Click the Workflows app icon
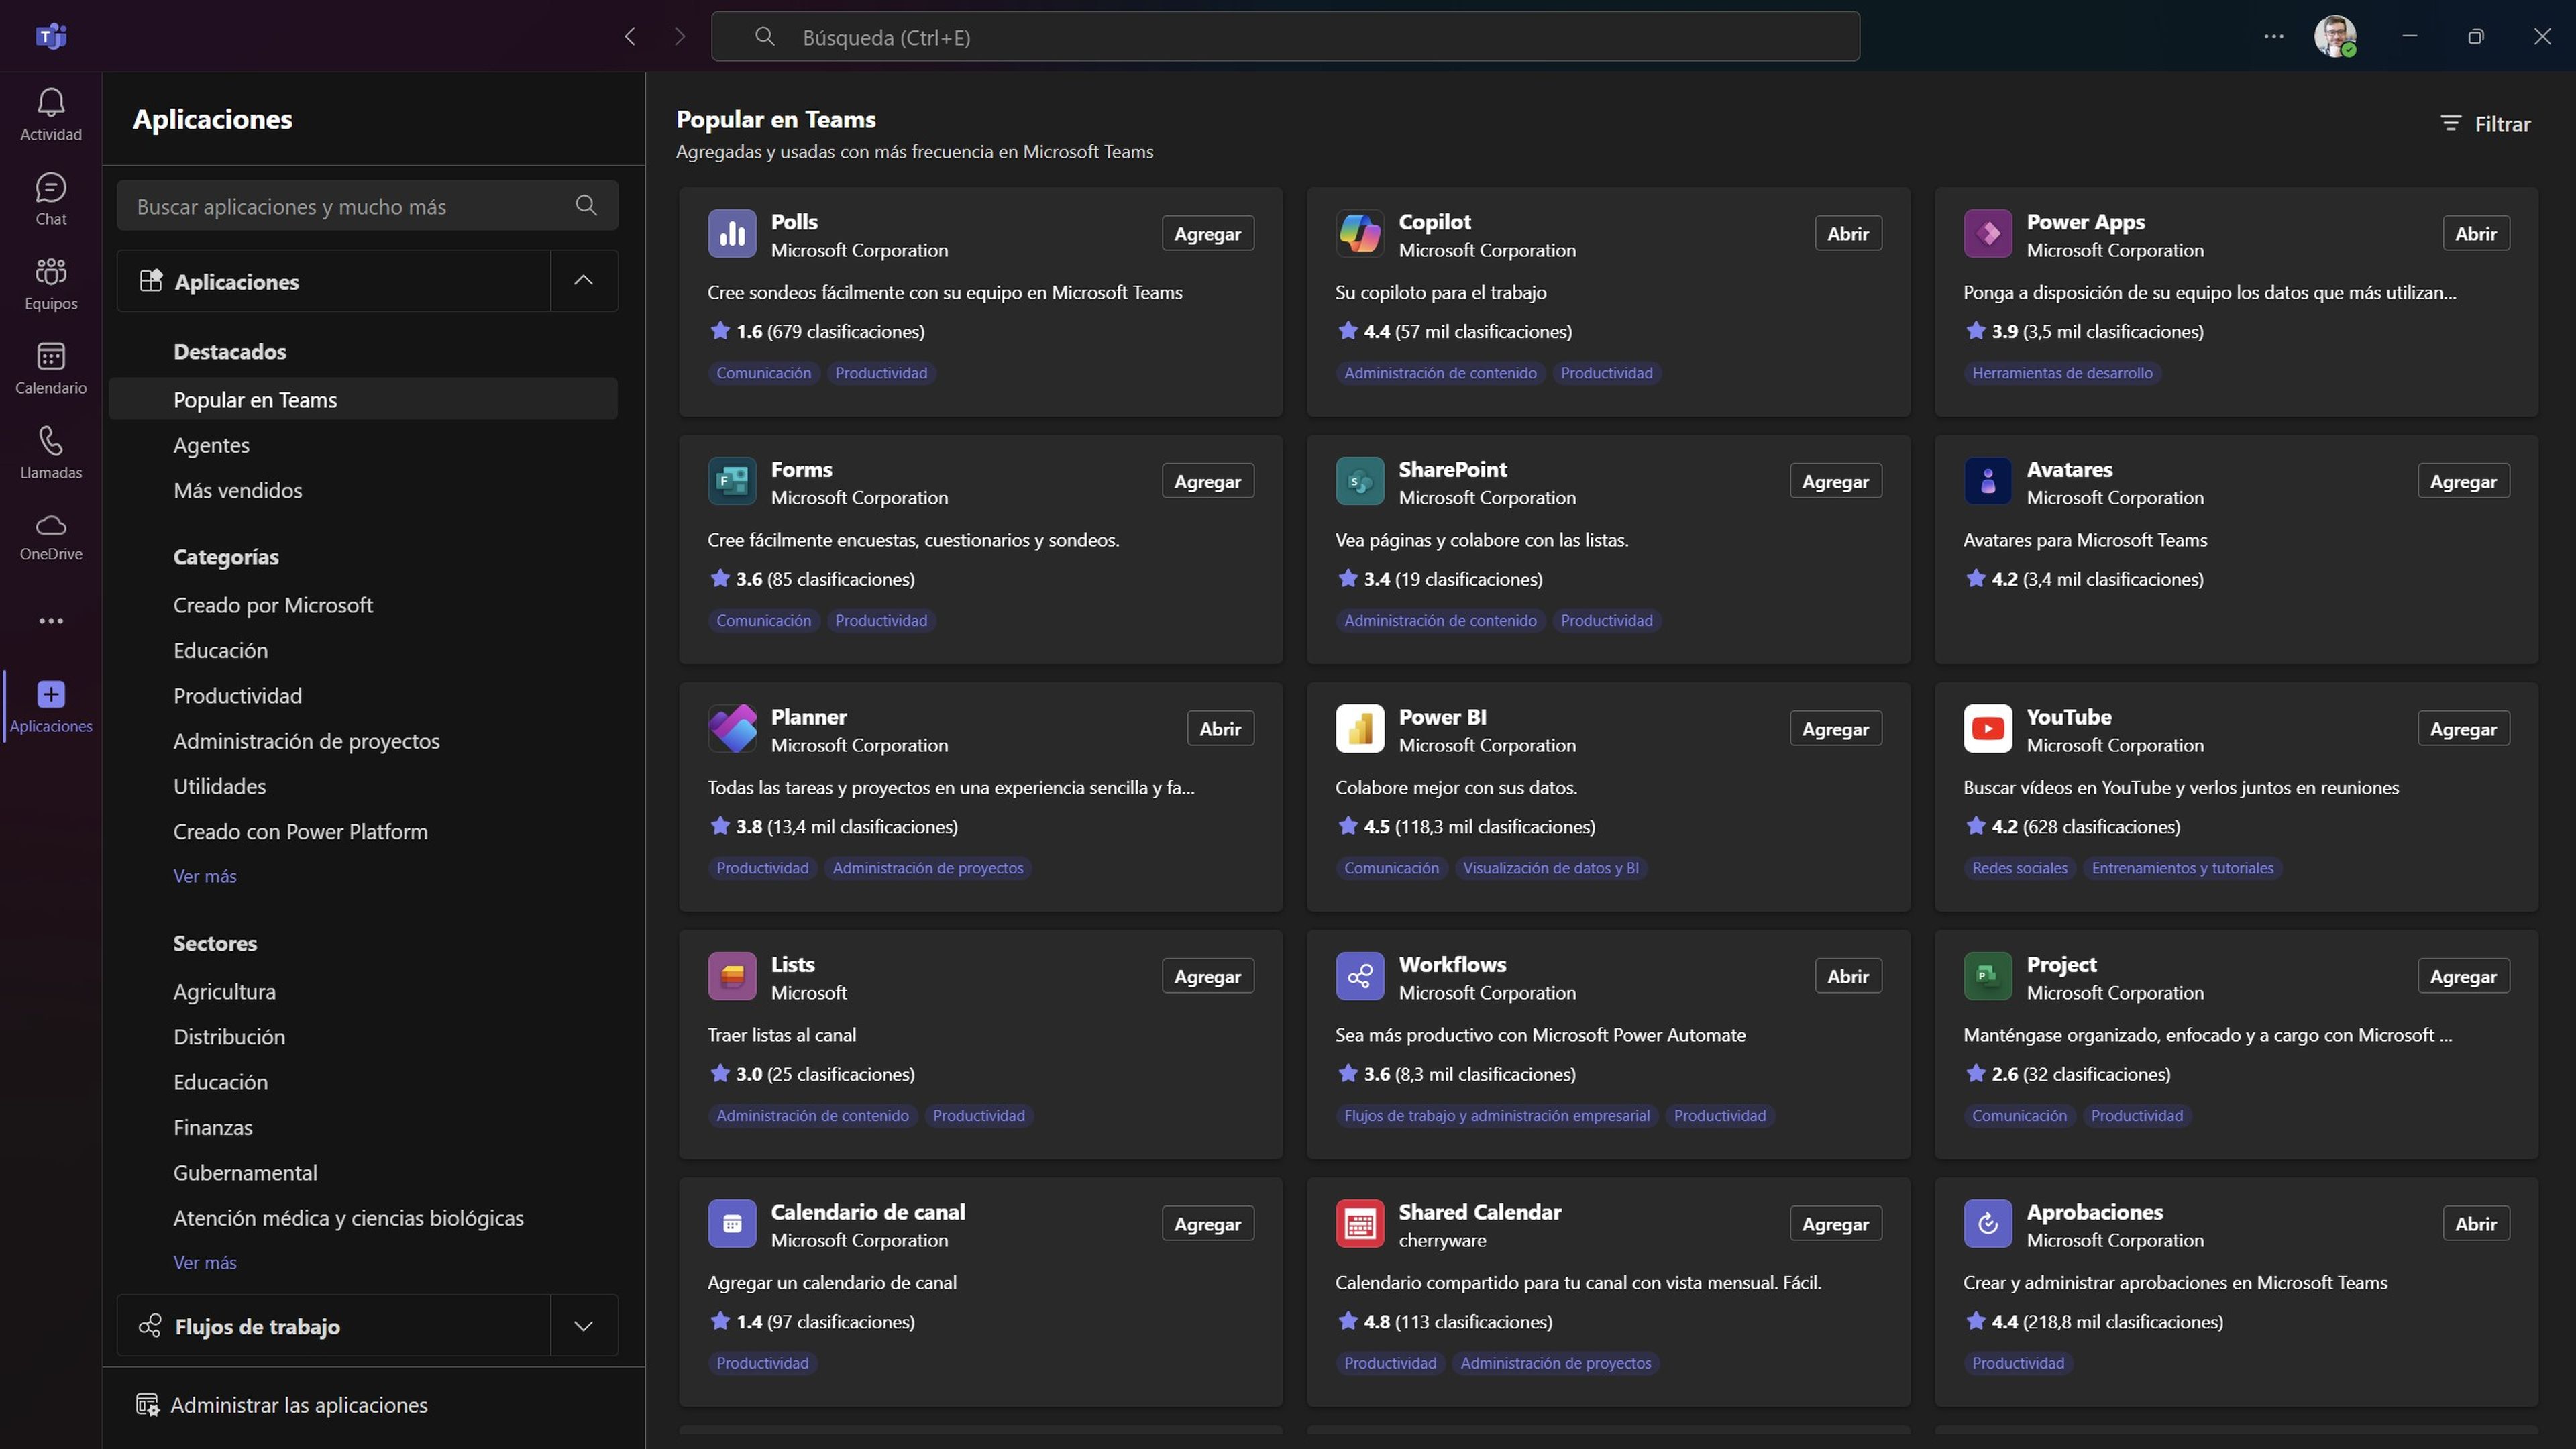 coord(1360,976)
